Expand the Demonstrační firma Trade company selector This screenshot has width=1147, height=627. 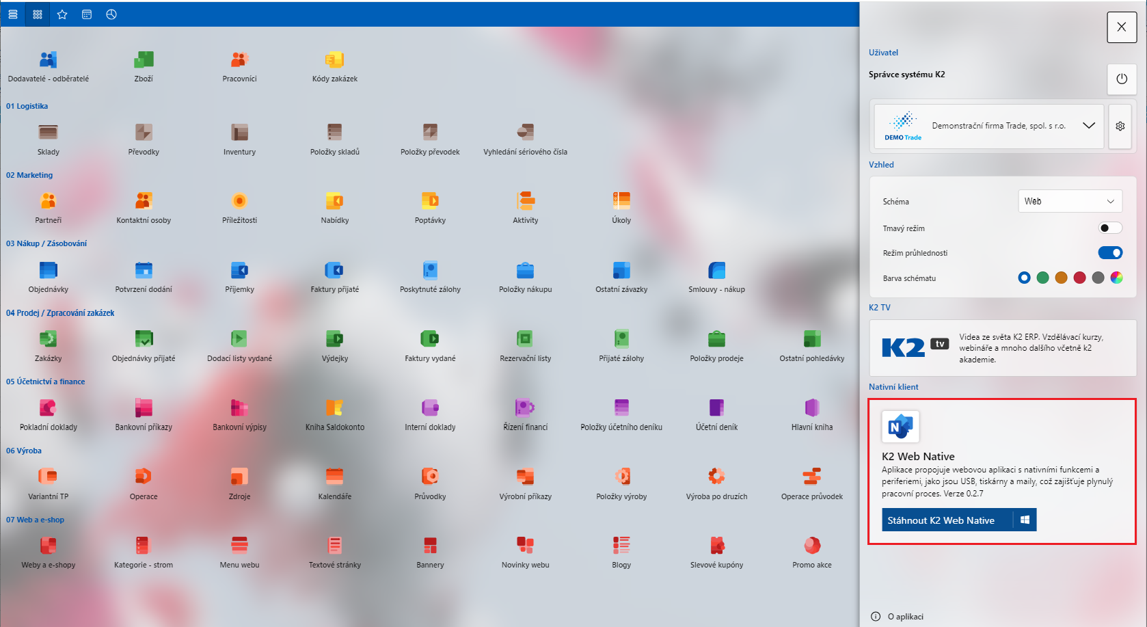[x=989, y=126]
